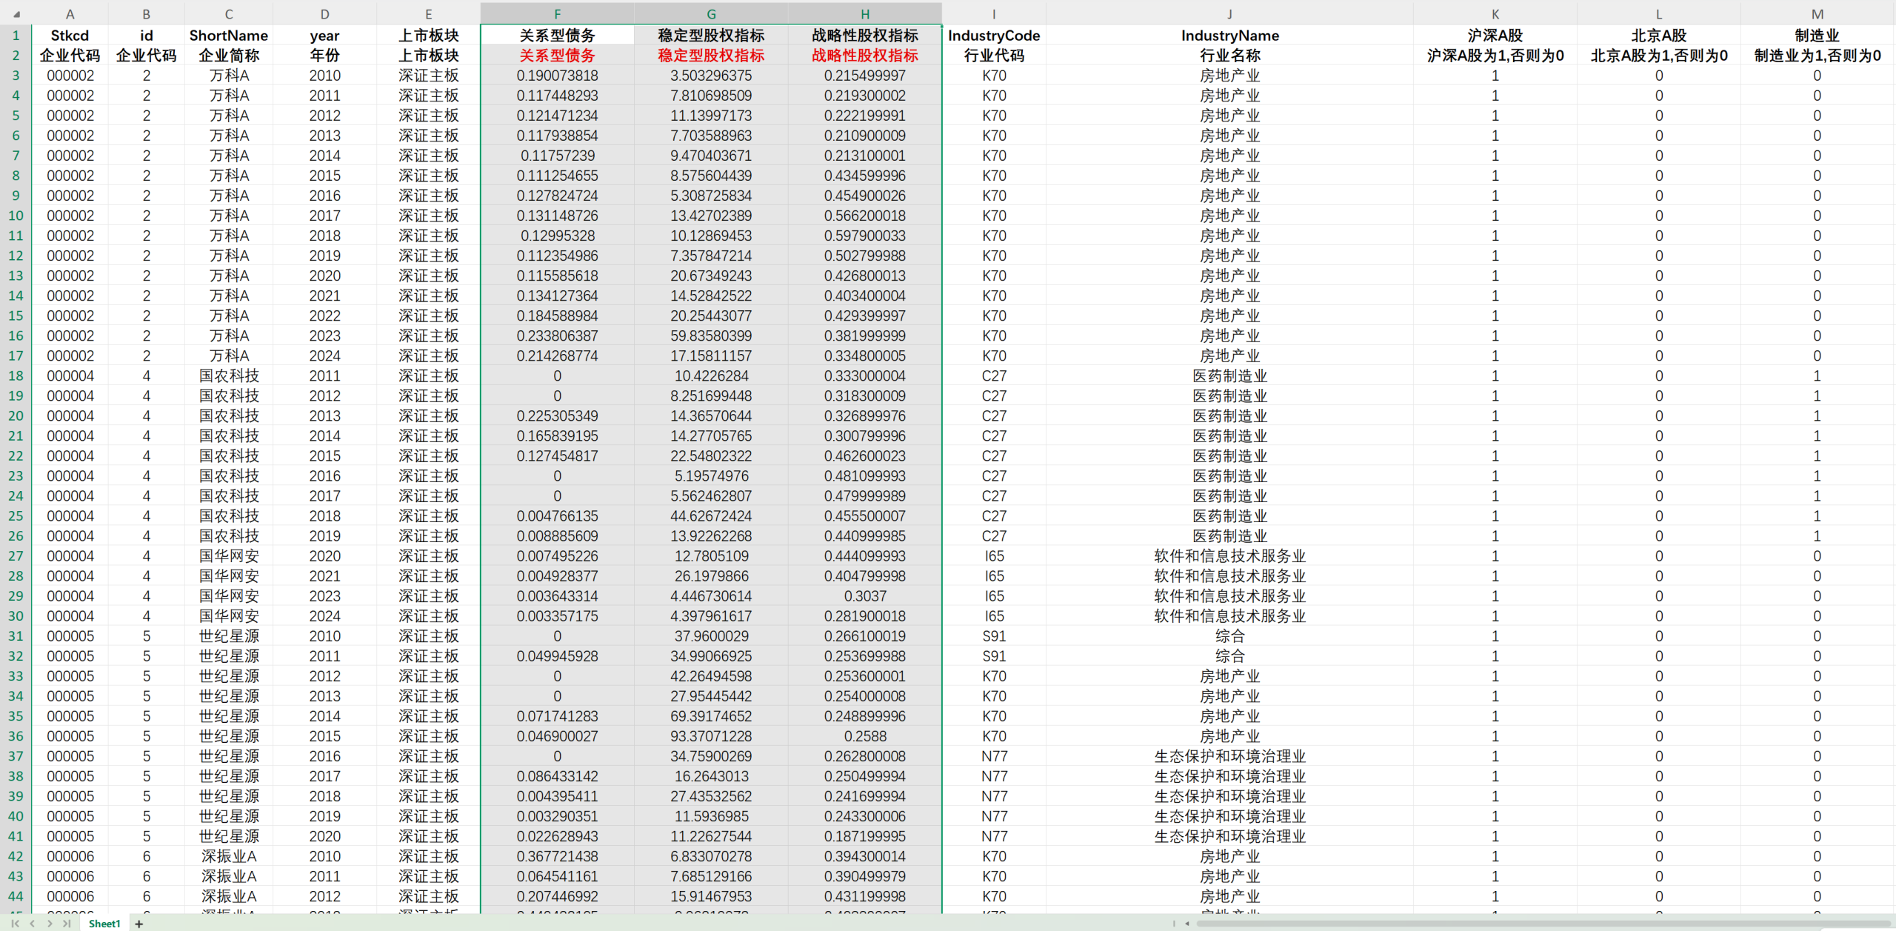
Task: Click the scrollbar split handle divider
Action: tap(1174, 924)
